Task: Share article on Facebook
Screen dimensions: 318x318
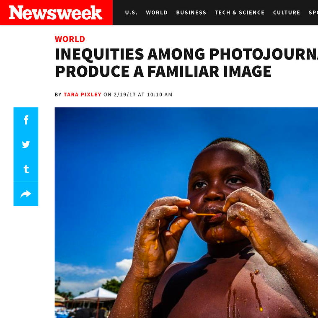Action: [x=26, y=120]
